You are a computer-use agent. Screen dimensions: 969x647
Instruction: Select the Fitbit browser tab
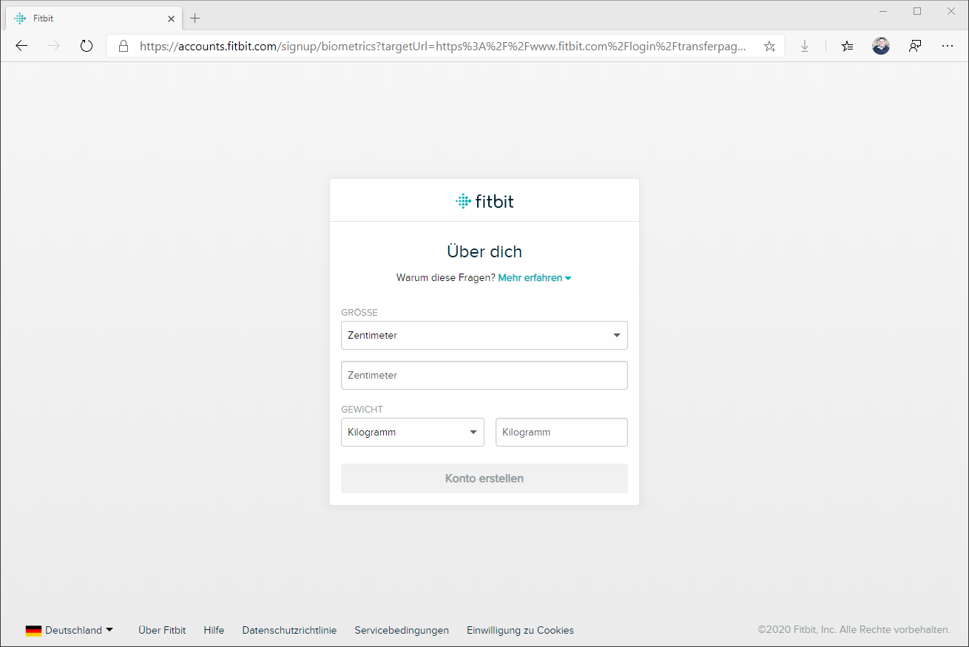click(x=89, y=18)
